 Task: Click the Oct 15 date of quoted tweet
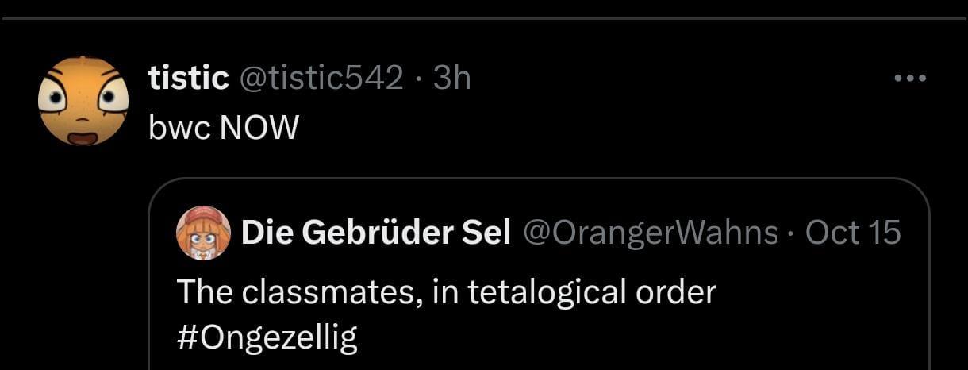853,233
